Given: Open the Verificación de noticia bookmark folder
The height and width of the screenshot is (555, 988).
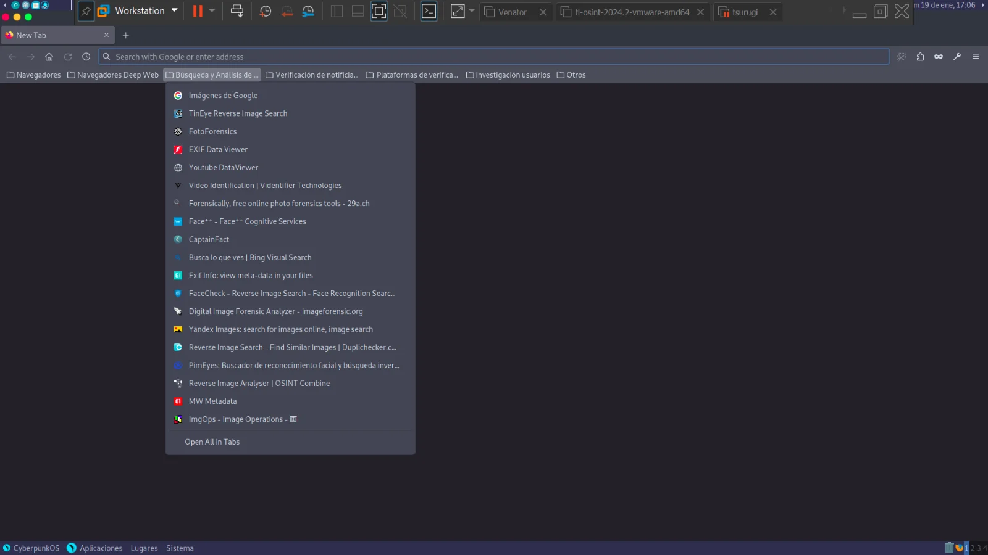Looking at the screenshot, I should tap(312, 75).
